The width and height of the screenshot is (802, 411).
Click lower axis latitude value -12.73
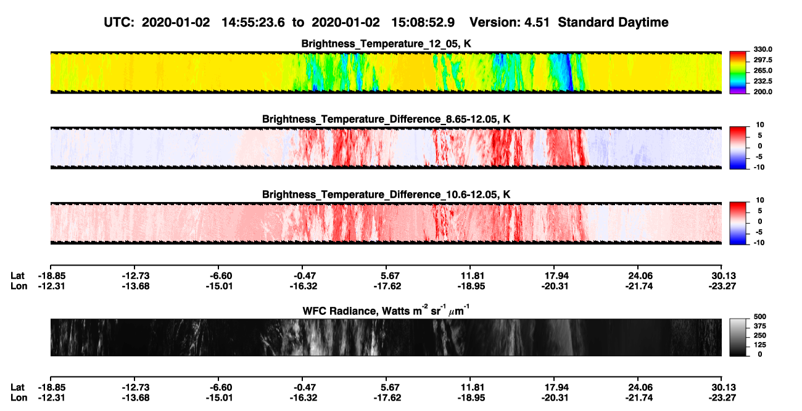136,387
